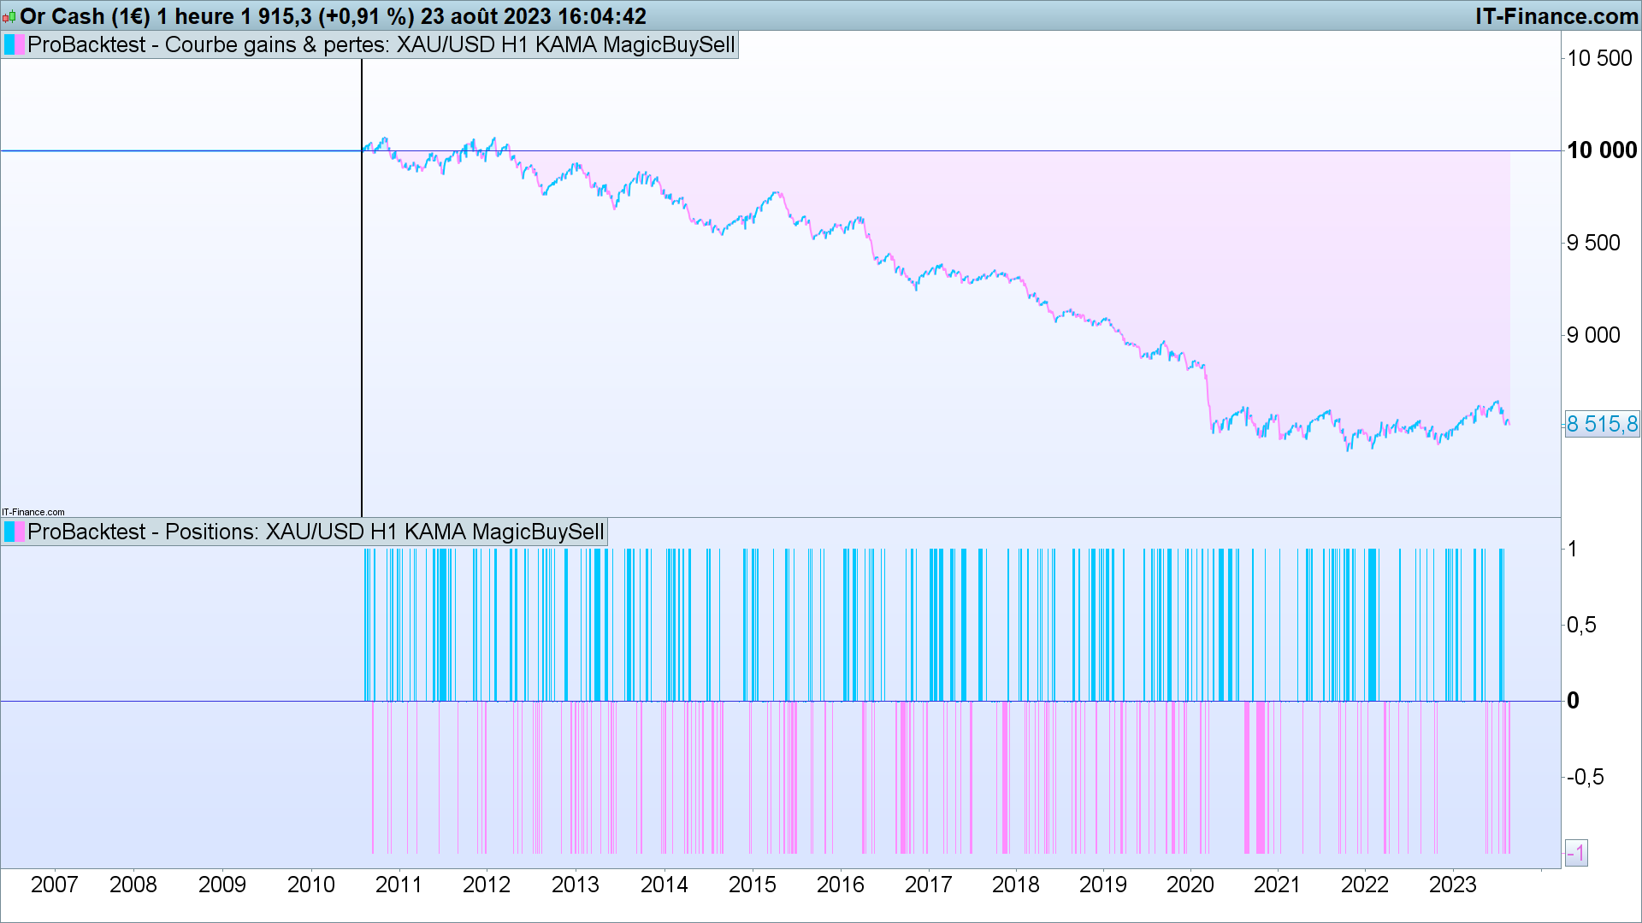Click the year 2007 on time axis

tap(54, 885)
